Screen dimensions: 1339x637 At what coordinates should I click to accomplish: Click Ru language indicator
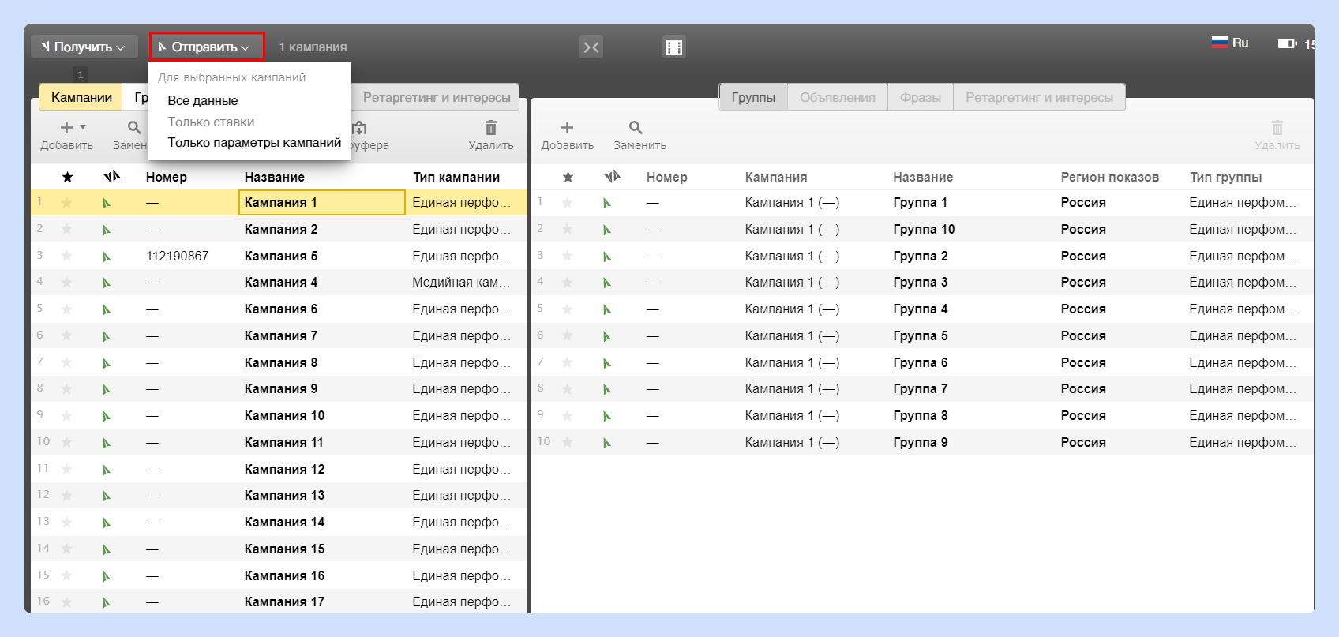click(1230, 43)
